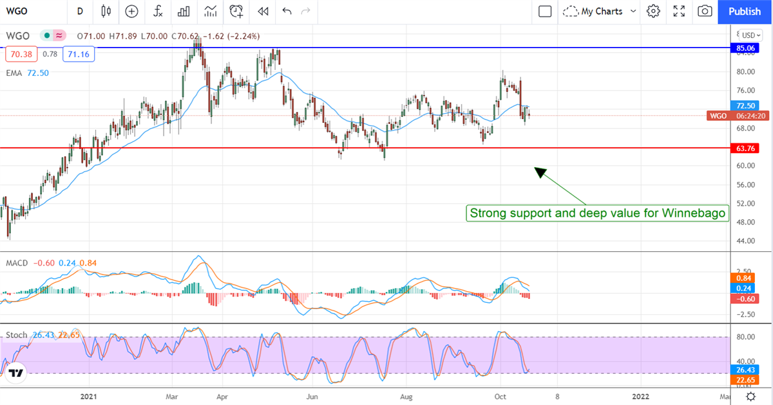
Task: Click the 2022 label on the time axis
Action: click(640, 397)
